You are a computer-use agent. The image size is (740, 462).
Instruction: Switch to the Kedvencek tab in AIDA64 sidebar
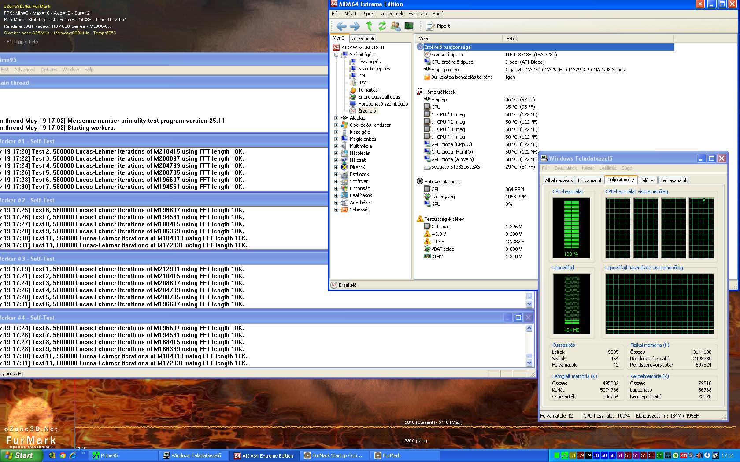pyautogui.click(x=363, y=39)
